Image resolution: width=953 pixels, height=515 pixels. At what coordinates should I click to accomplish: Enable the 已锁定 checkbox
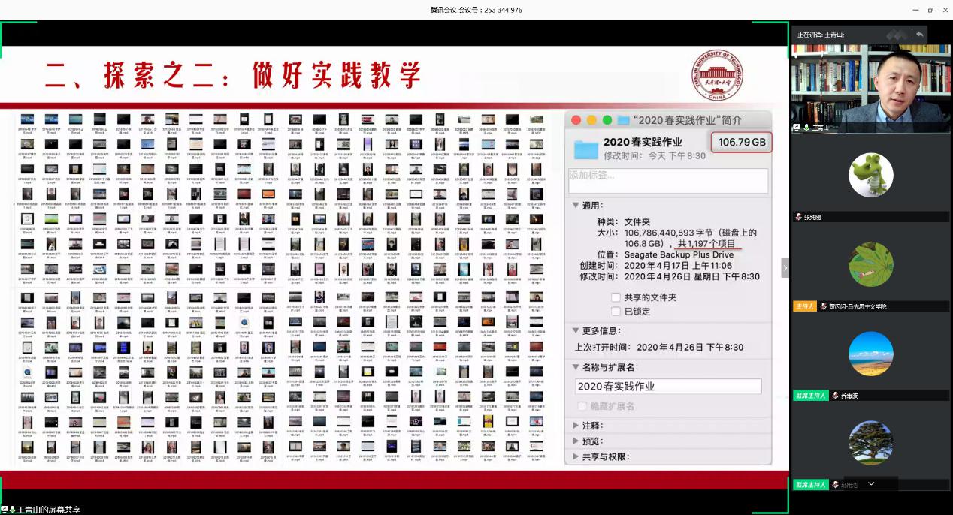616,311
